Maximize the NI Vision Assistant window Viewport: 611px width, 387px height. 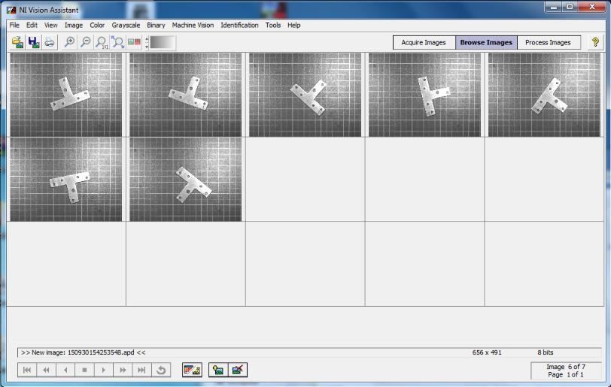click(x=570, y=7)
